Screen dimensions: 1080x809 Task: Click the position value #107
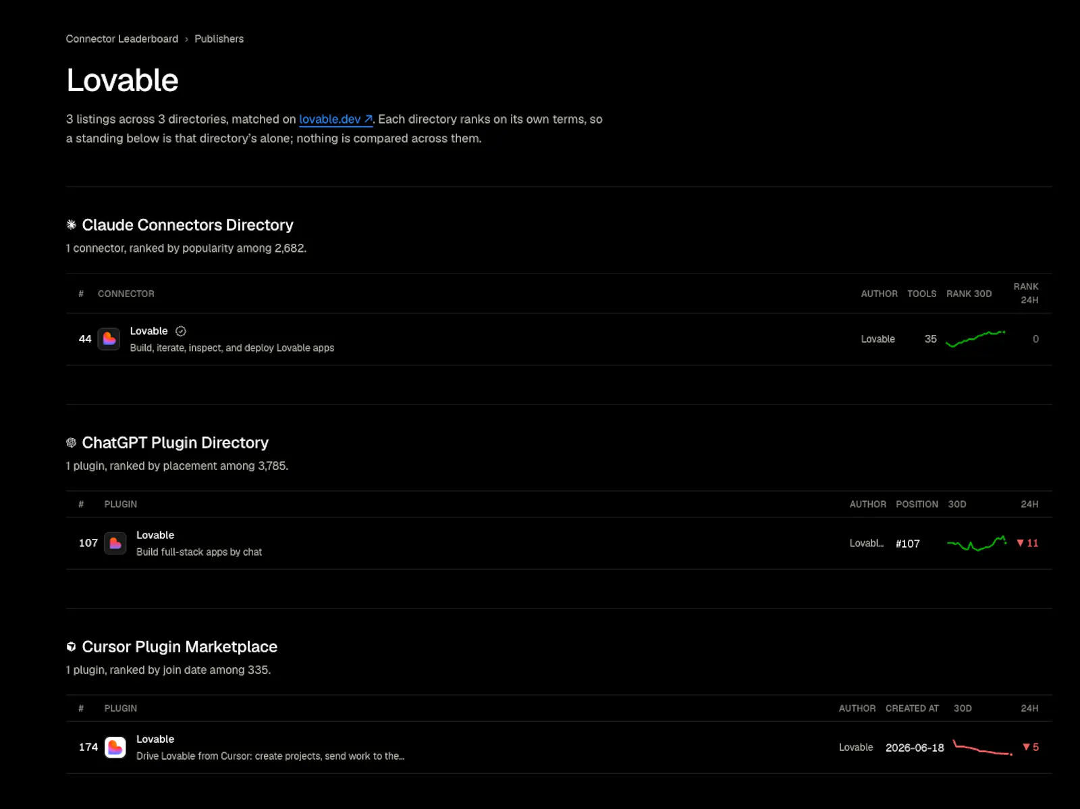908,544
